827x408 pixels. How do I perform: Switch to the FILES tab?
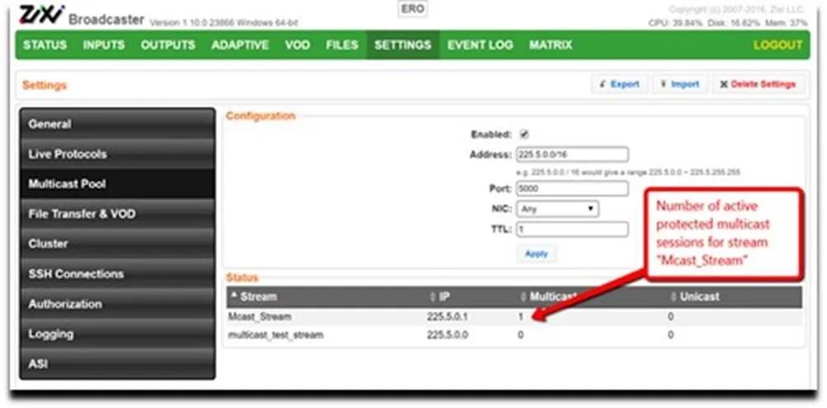(342, 45)
